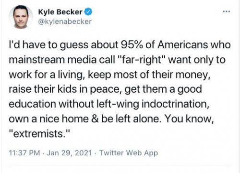Click the ampersand symbol in the tweet
240x173 pixels.
tap(95, 119)
